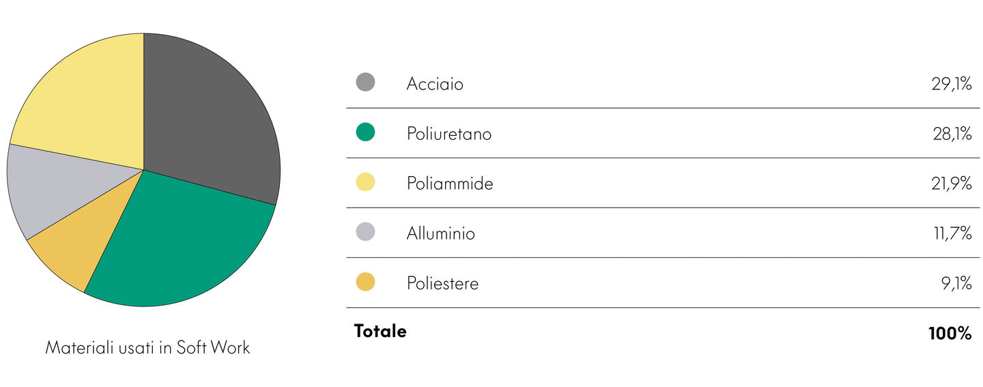This screenshot has width=983, height=387.
Task: Click the light gray Alluminio legend dot
Action: click(365, 232)
